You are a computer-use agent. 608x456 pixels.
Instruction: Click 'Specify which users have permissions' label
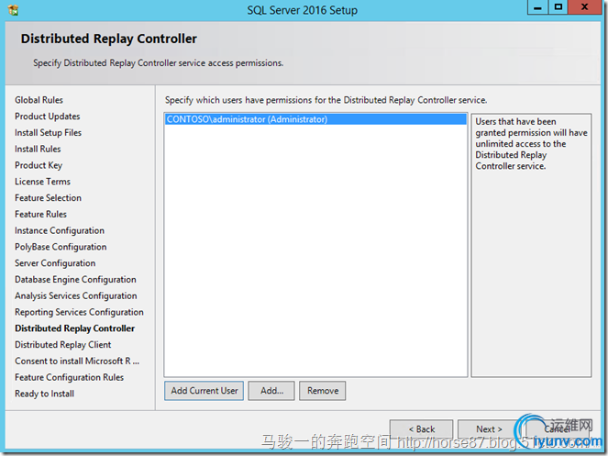pos(326,100)
